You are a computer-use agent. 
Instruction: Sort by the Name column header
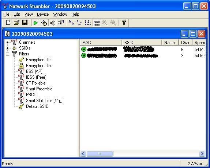pos(170,42)
